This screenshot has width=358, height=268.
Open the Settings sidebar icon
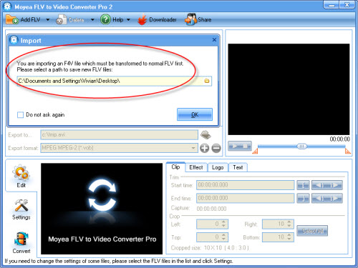(21, 209)
